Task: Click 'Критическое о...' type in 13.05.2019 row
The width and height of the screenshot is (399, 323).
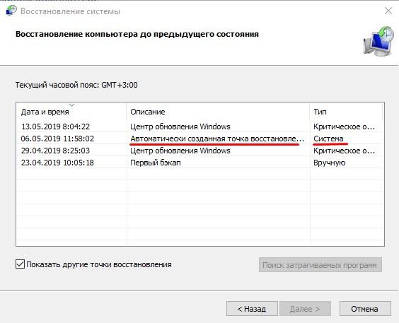Action: [344, 127]
